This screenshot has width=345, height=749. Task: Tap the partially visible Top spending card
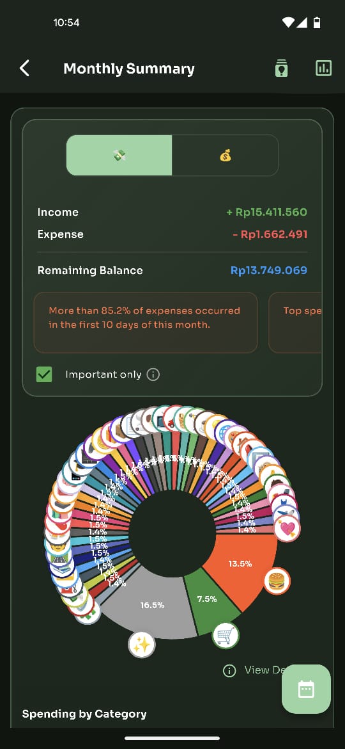(295, 323)
